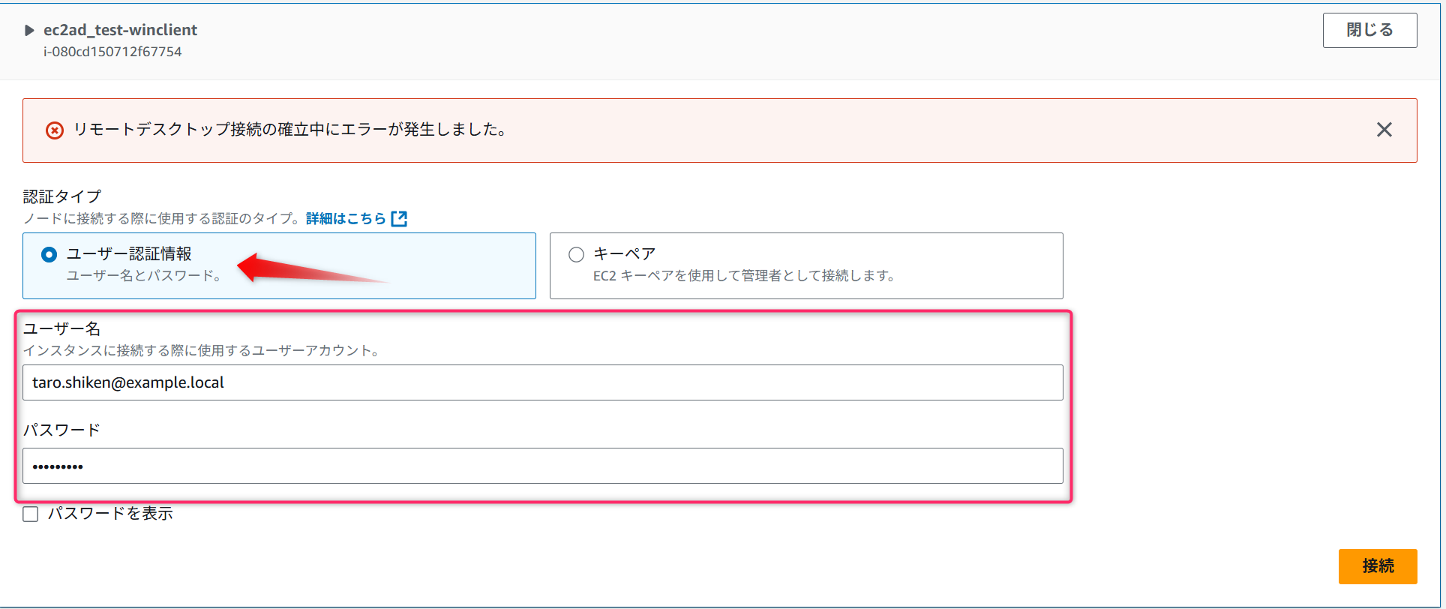Viewport: 1446px width, 609px height.
Task: Select the ユーザー認証情報 radio button
Action: 49,255
